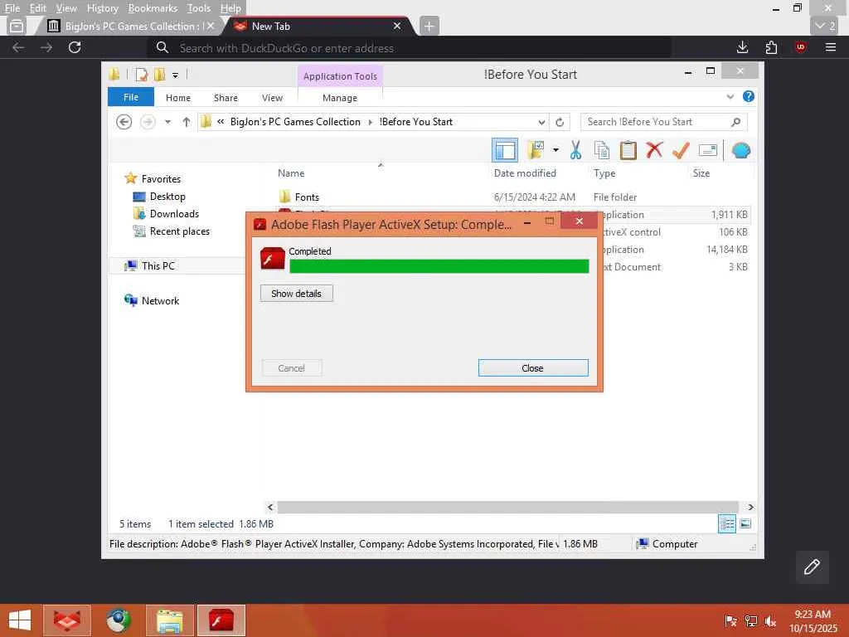This screenshot has height=637, width=849.
Task: Open the browser Downloads icon
Action: click(x=742, y=47)
